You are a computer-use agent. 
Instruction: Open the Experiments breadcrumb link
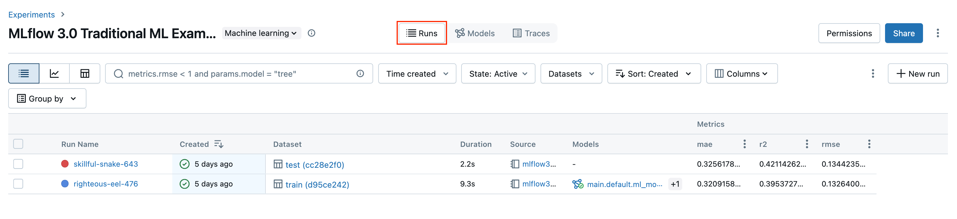[31, 14]
